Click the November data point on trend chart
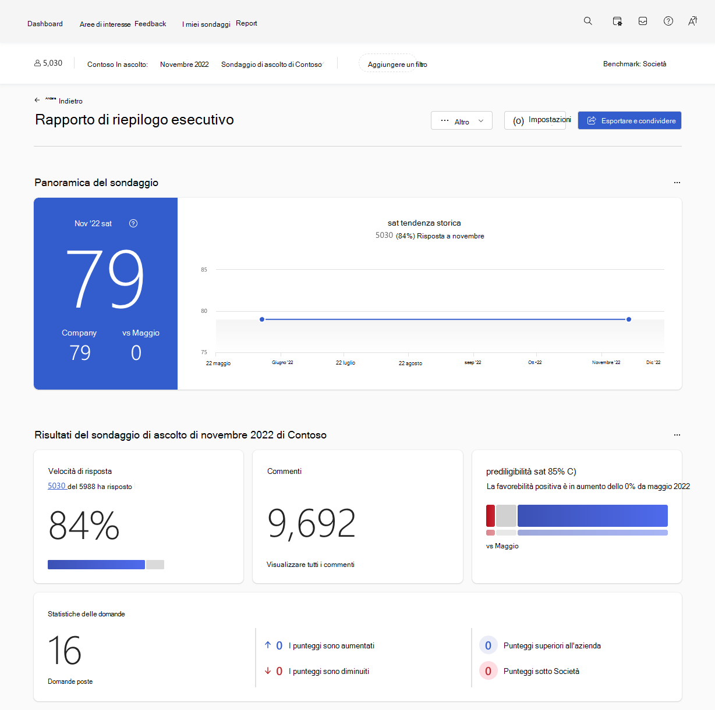This screenshot has width=715, height=710. [x=629, y=319]
